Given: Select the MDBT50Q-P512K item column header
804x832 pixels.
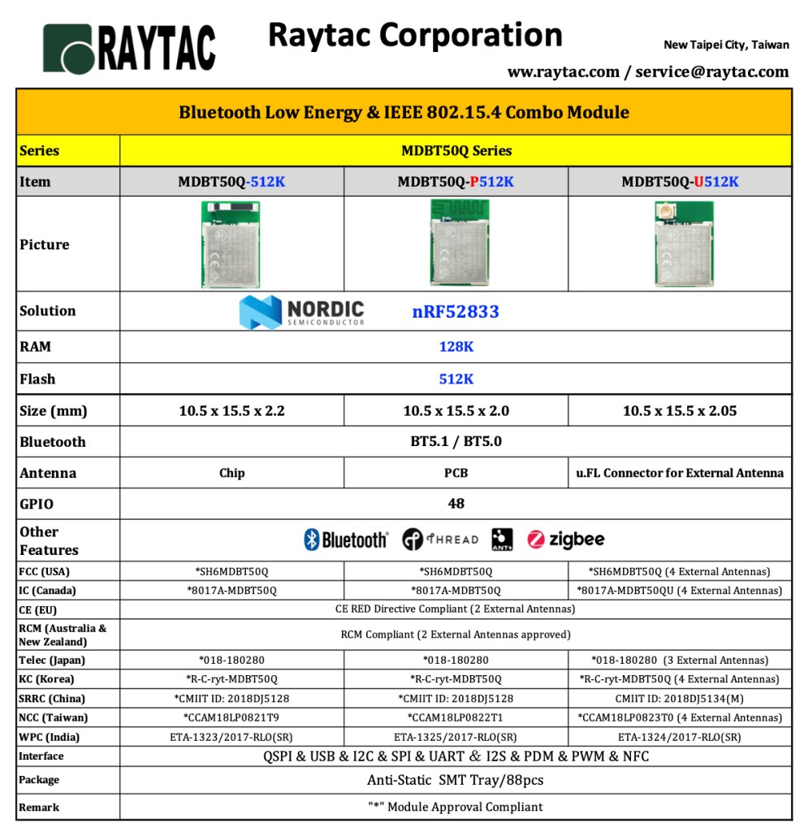Looking at the screenshot, I should (x=456, y=182).
